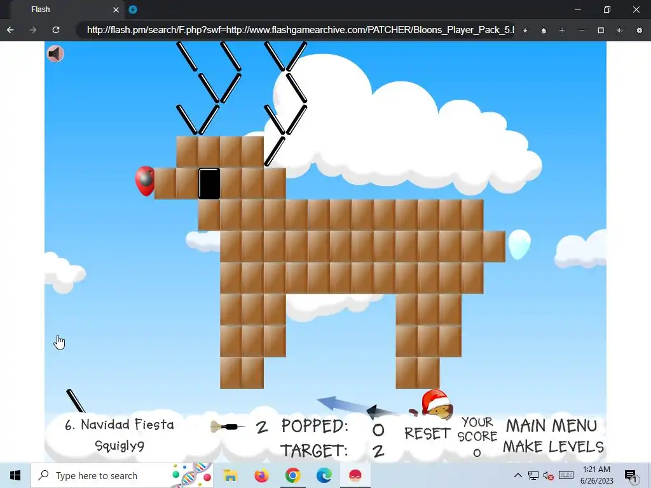Click the 'YOUR SCORE' text
651x488 pixels.
(x=477, y=430)
